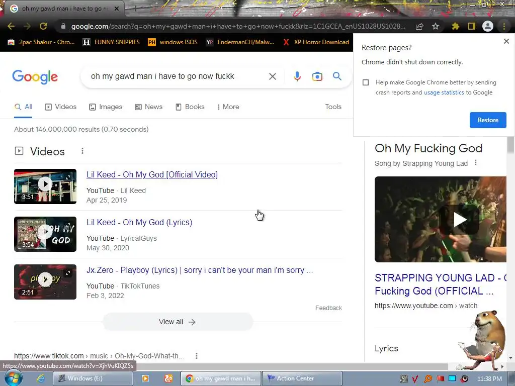Open the EndermanCH/Malw... bookmark

[240, 42]
